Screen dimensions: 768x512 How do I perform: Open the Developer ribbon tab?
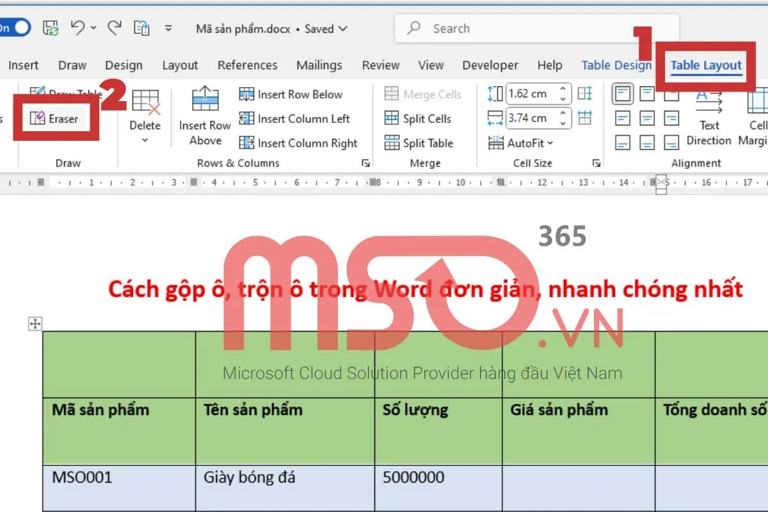click(490, 65)
